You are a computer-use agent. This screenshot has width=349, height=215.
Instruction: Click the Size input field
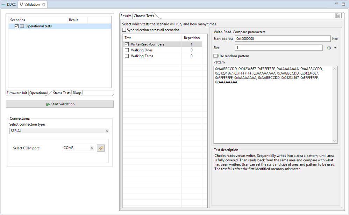click(x=278, y=48)
